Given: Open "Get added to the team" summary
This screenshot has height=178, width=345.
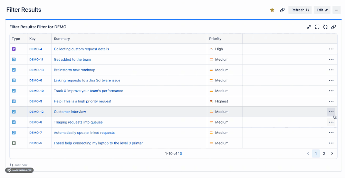Looking at the screenshot, I should click(73, 60).
